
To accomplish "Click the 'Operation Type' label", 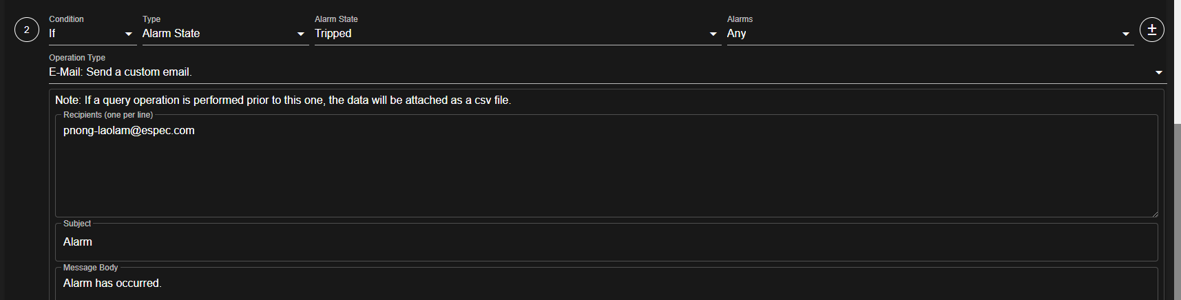I will (x=77, y=58).
